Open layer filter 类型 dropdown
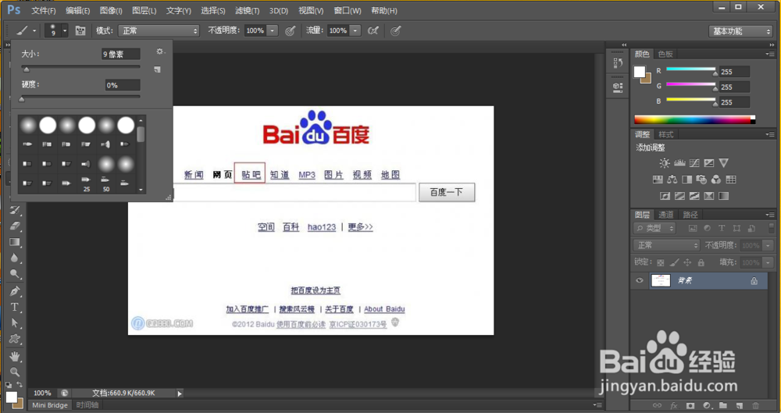781x413 pixels. point(654,229)
